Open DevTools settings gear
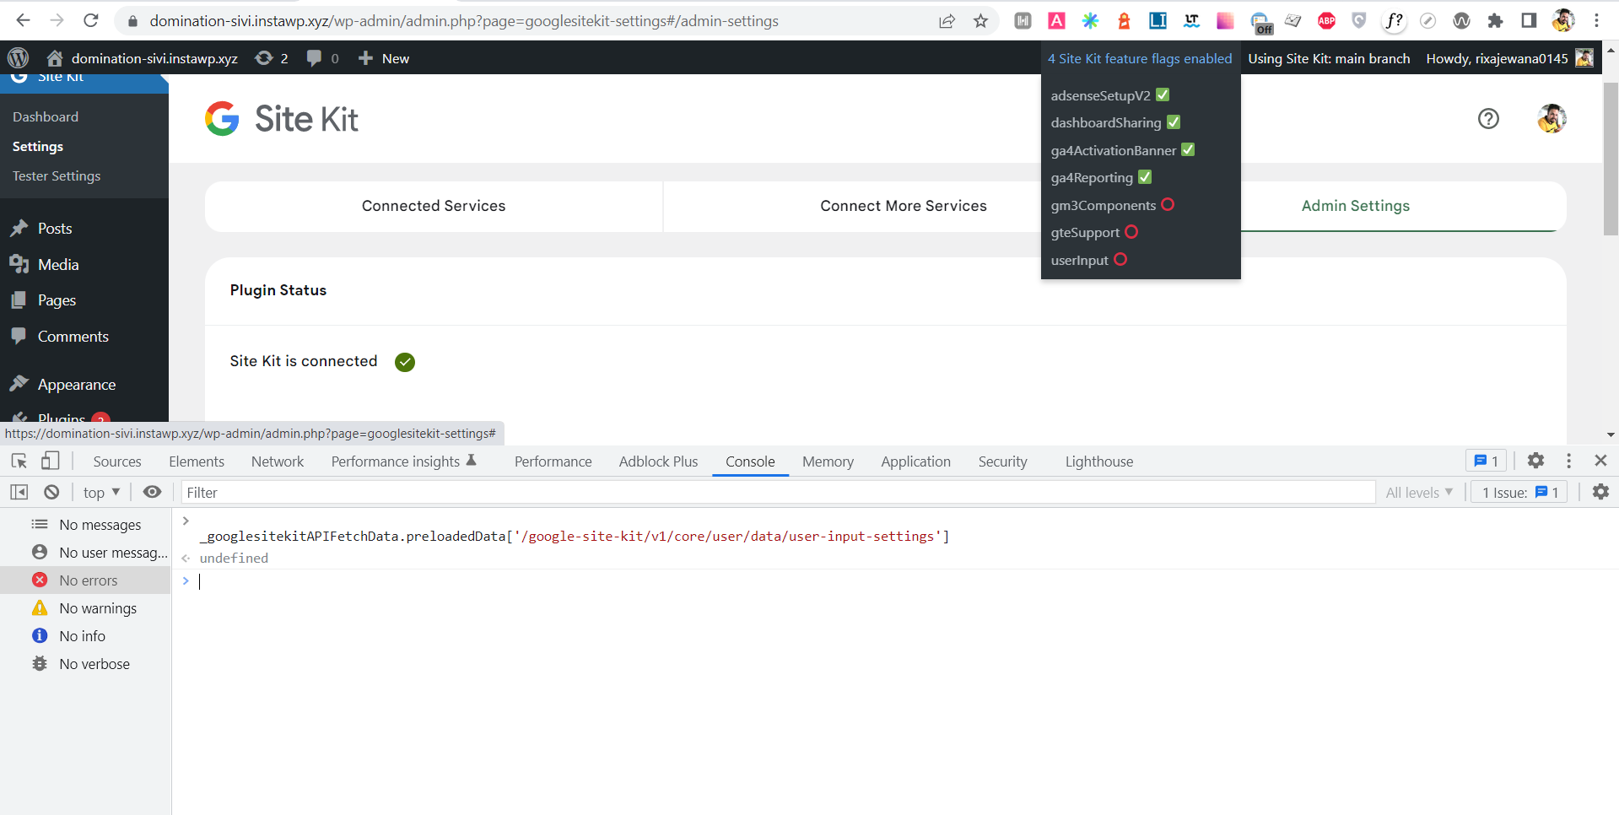The height and width of the screenshot is (815, 1619). pyautogui.click(x=1535, y=461)
